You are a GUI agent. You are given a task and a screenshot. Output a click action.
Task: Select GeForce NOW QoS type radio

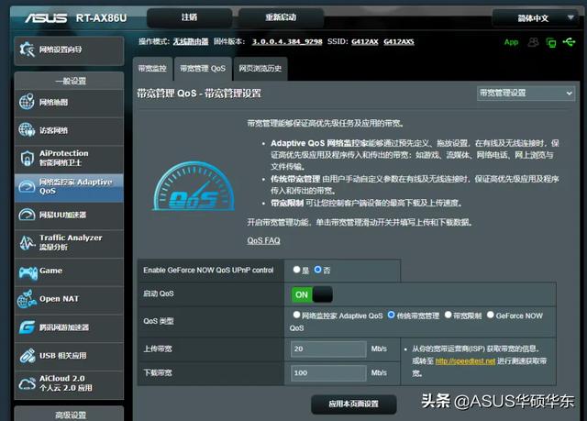coord(491,316)
